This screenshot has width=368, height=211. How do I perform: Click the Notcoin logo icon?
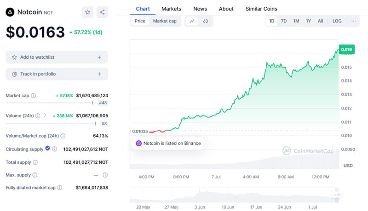[x=10, y=12]
